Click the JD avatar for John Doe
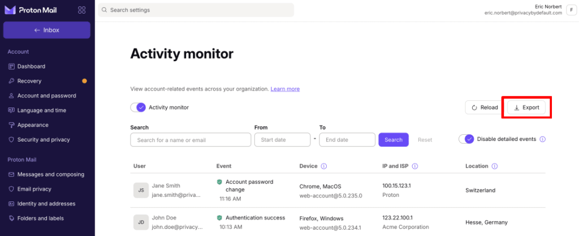The height and width of the screenshot is (236, 579). pos(141,222)
